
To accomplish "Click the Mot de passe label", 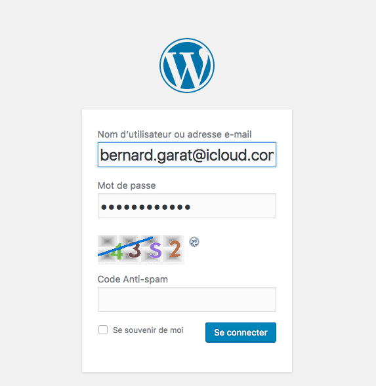I will coord(127,185).
